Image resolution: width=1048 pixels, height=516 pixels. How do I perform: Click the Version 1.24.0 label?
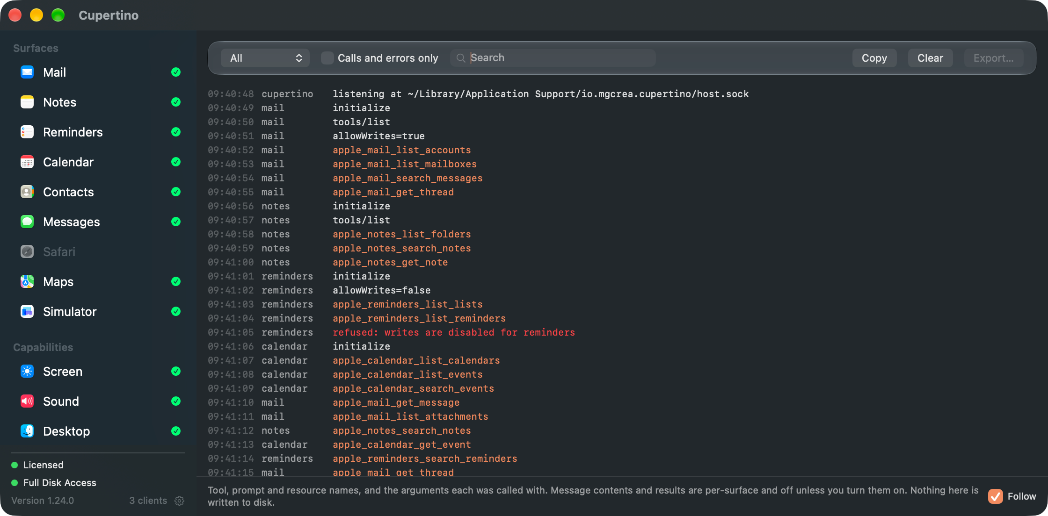[43, 501]
